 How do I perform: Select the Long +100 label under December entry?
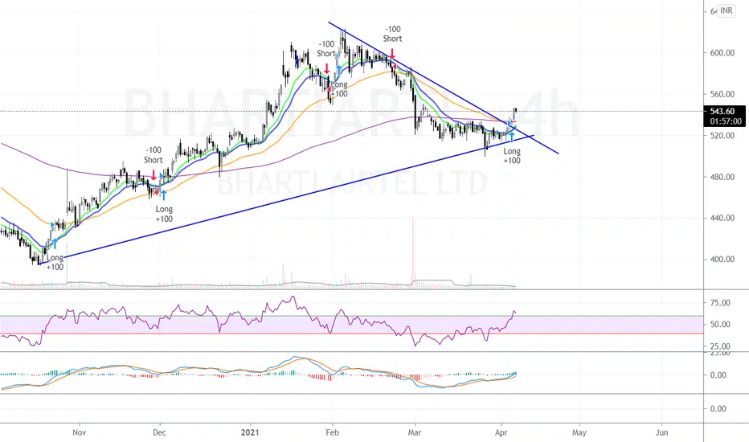tap(164, 214)
